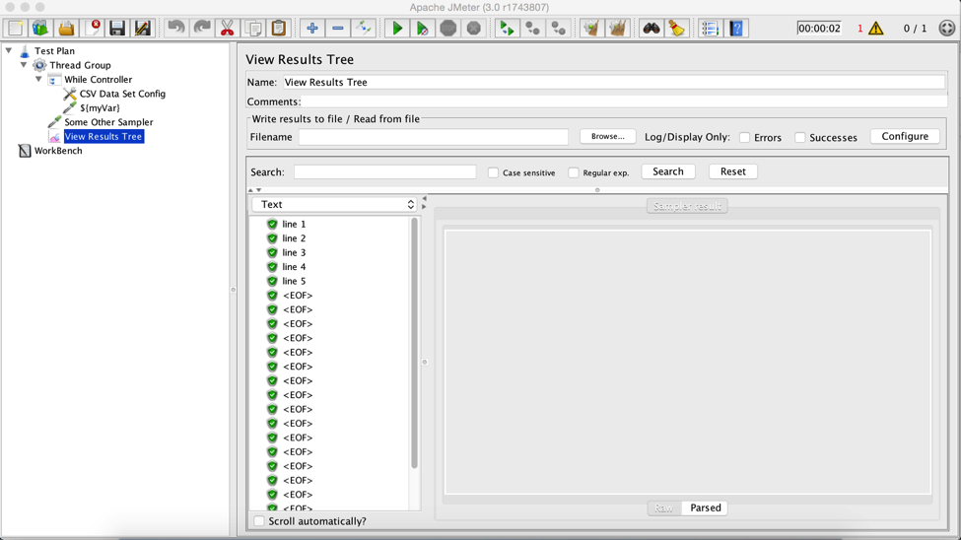Click the Search text field

(x=384, y=172)
